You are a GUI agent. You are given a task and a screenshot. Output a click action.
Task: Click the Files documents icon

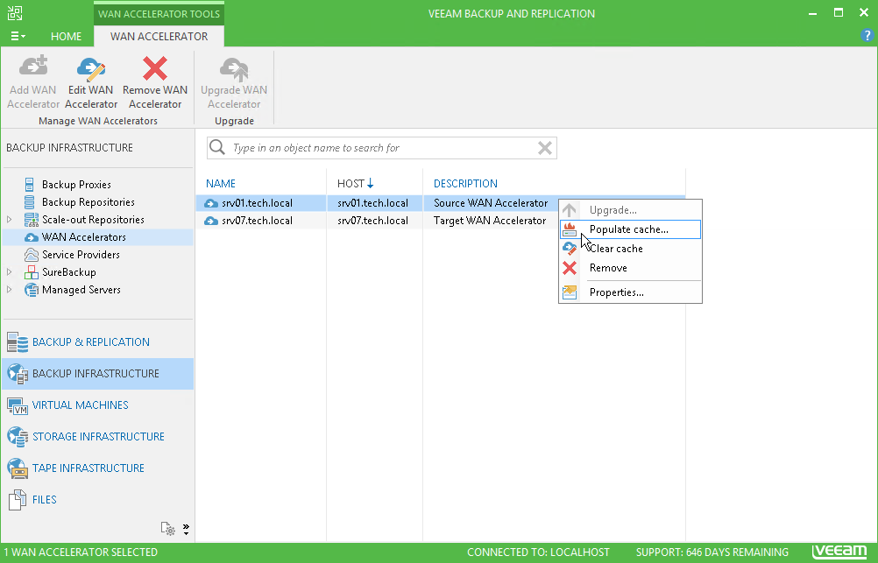[18, 500]
